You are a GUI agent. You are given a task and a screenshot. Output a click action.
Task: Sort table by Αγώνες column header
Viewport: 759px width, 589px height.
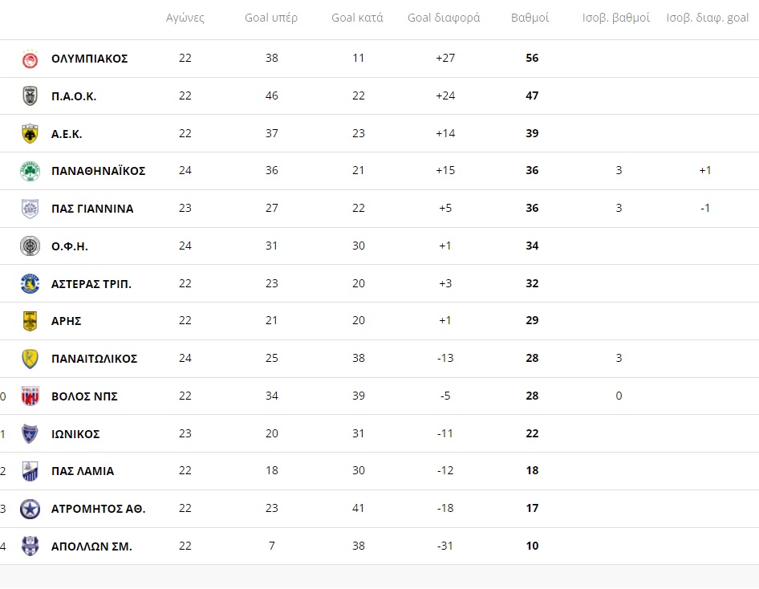(x=185, y=18)
